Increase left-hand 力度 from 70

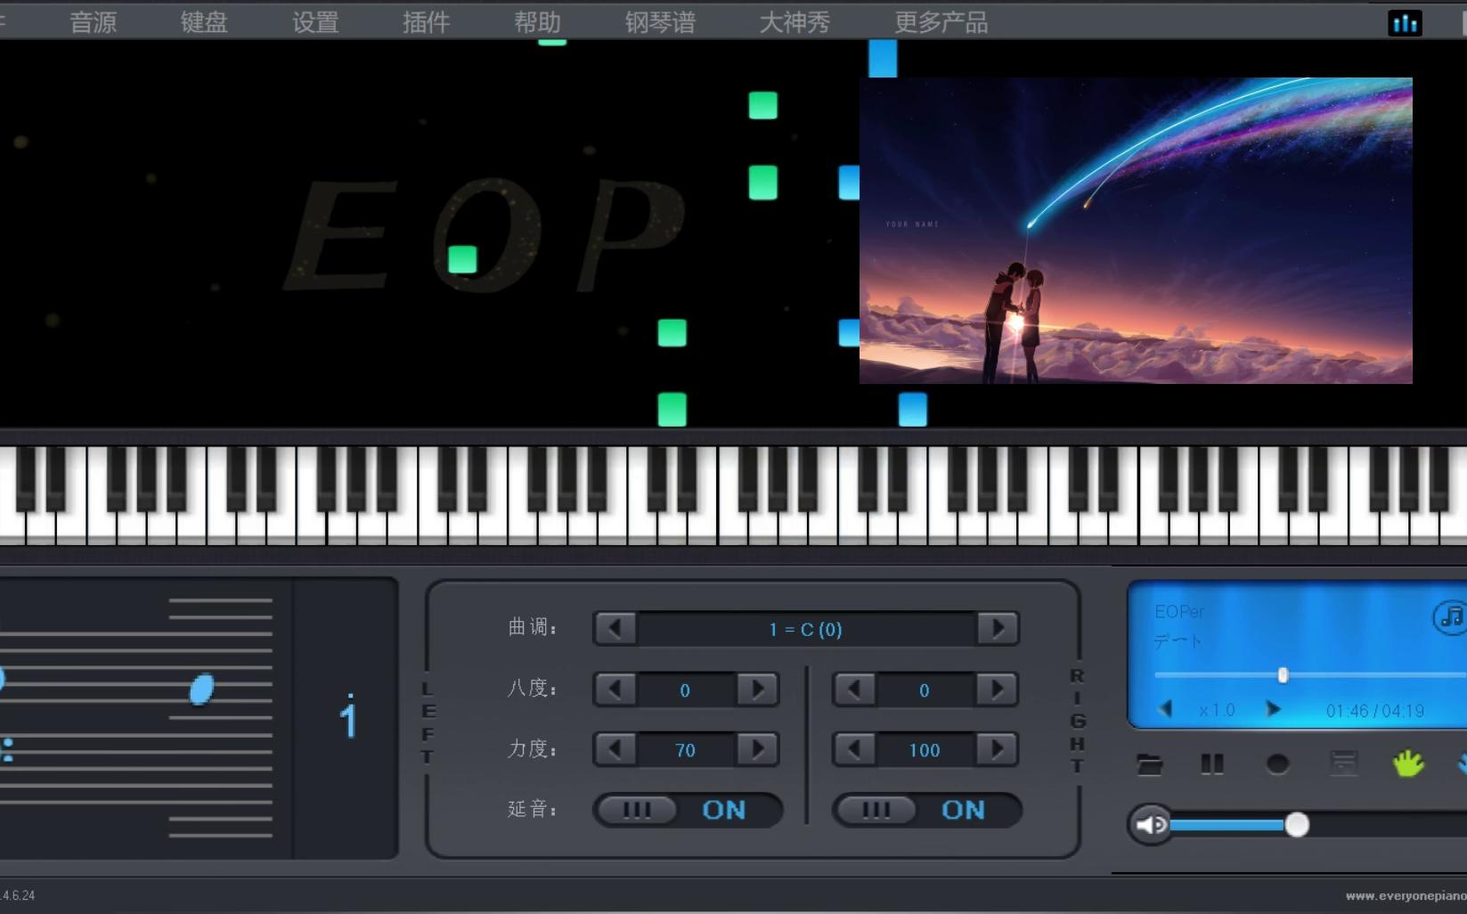(758, 749)
